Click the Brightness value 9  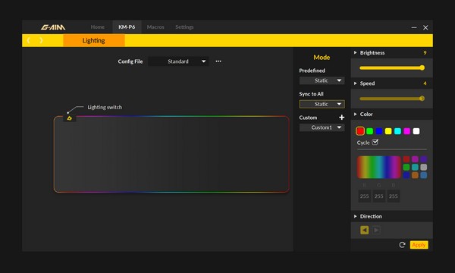tap(425, 52)
